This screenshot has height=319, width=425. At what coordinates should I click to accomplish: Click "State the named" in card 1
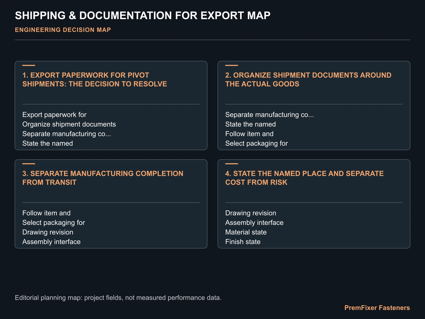(48, 143)
